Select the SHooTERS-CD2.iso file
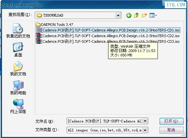188x138 pixels. pyautogui.click(x=108, y=36)
